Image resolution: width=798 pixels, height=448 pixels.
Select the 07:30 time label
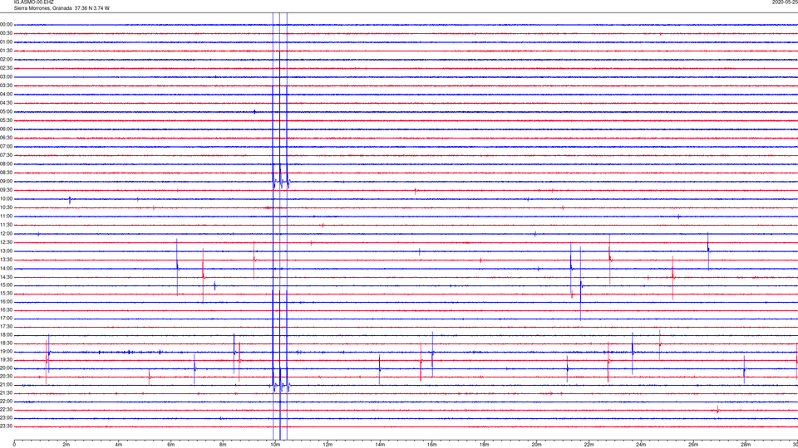[6, 155]
